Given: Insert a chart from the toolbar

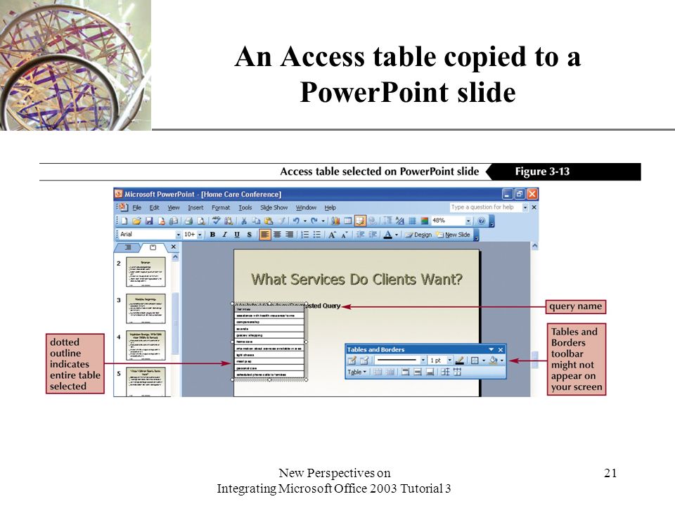Looking at the screenshot, I should (336, 221).
